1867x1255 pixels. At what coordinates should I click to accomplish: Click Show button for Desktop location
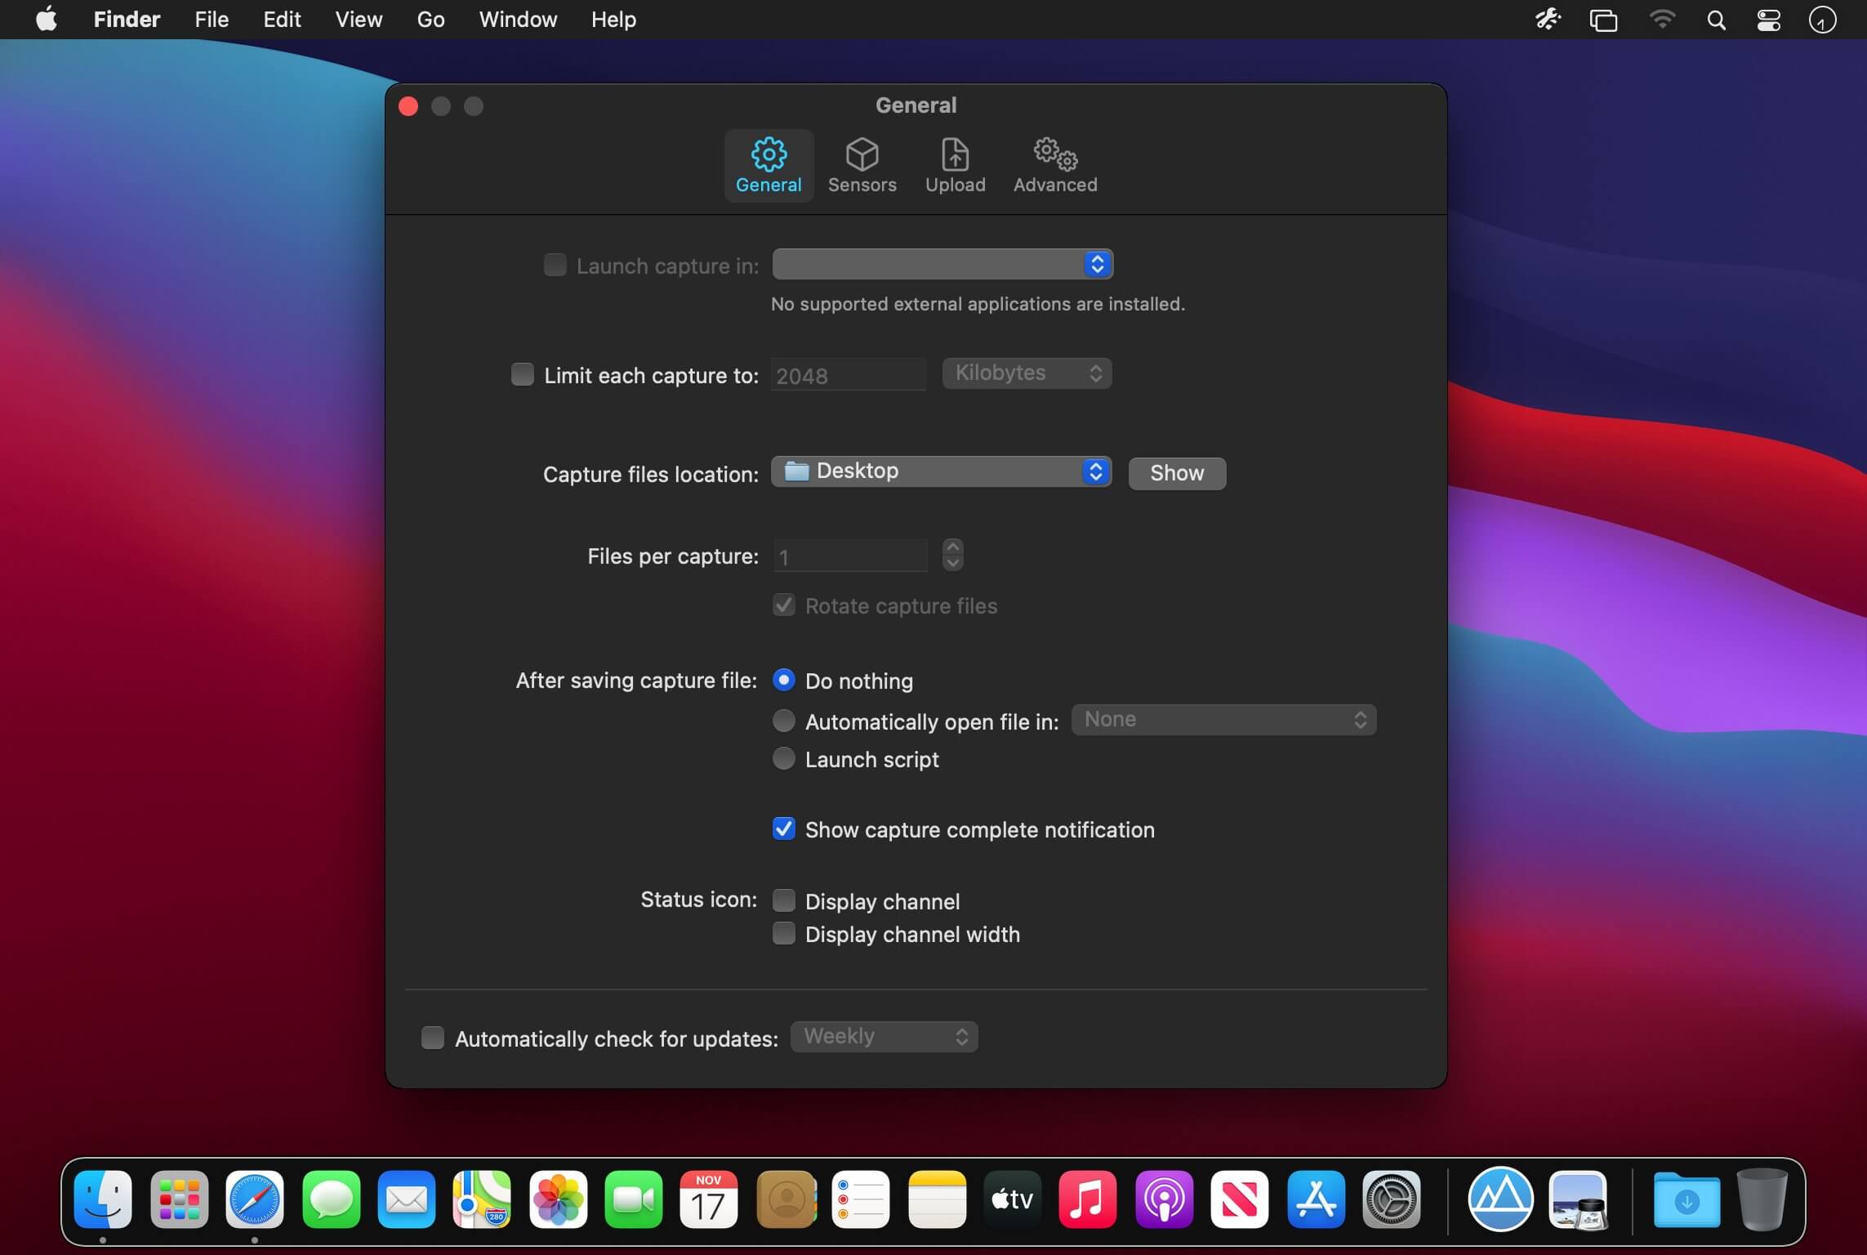(x=1177, y=472)
